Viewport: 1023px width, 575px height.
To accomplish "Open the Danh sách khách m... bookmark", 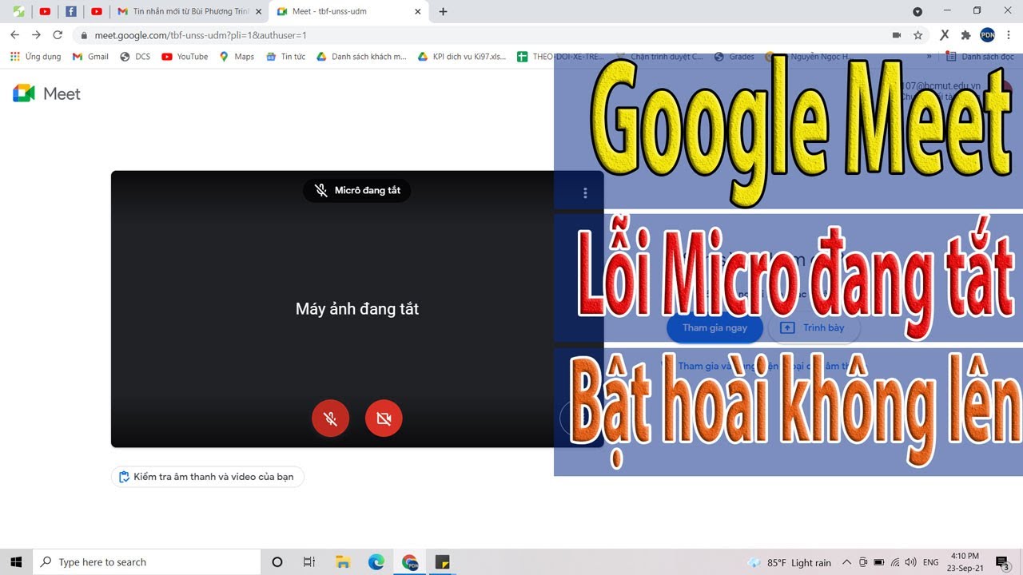I will (362, 57).
